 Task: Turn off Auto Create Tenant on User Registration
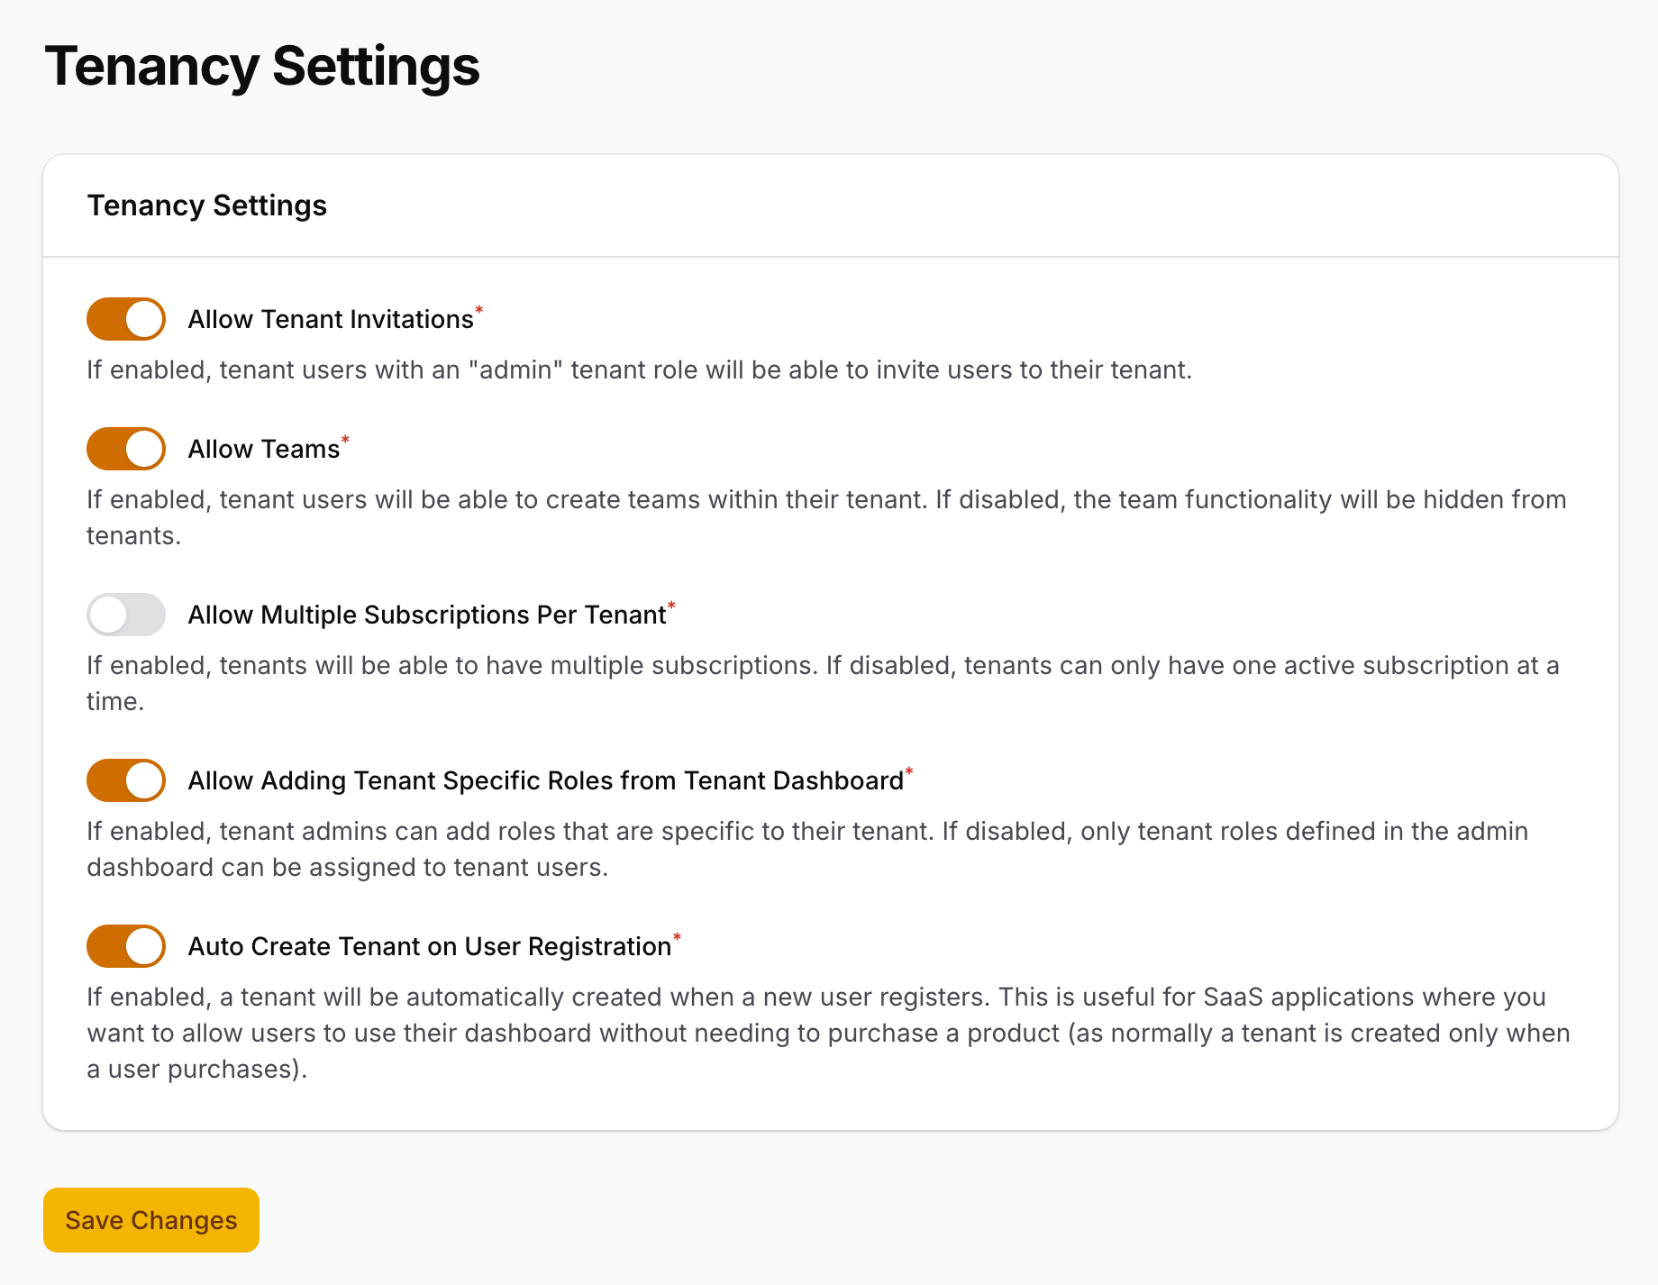click(x=125, y=946)
